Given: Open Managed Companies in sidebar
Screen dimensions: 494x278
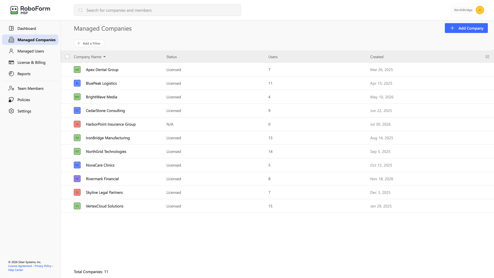Looking at the screenshot, I should pyautogui.click(x=30, y=40).
